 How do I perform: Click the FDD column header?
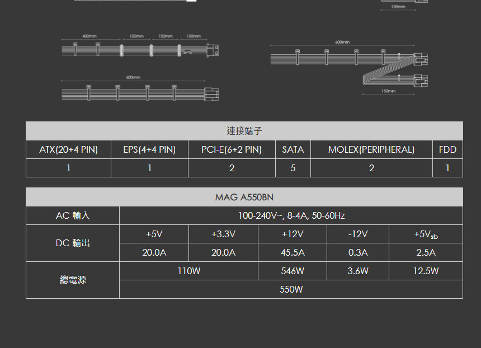447,149
